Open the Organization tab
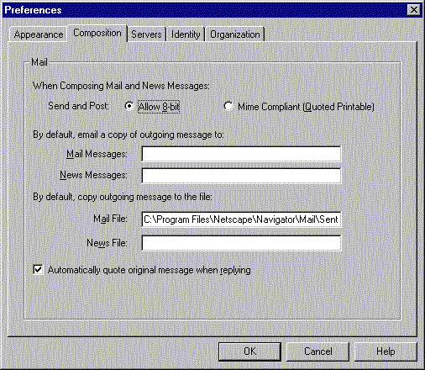 [235, 34]
